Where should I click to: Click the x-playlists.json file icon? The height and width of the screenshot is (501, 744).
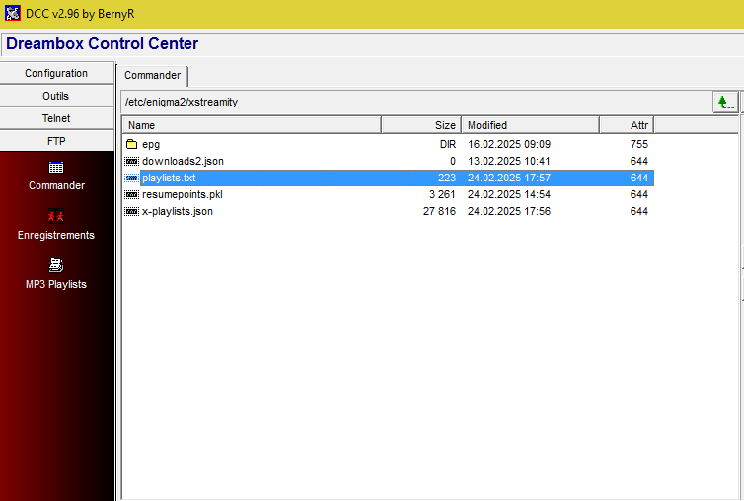131,211
